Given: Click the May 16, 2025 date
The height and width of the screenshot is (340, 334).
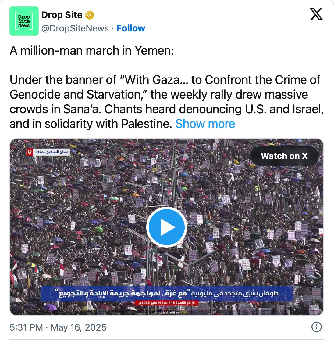Looking at the screenshot, I should click(x=79, y=327).
